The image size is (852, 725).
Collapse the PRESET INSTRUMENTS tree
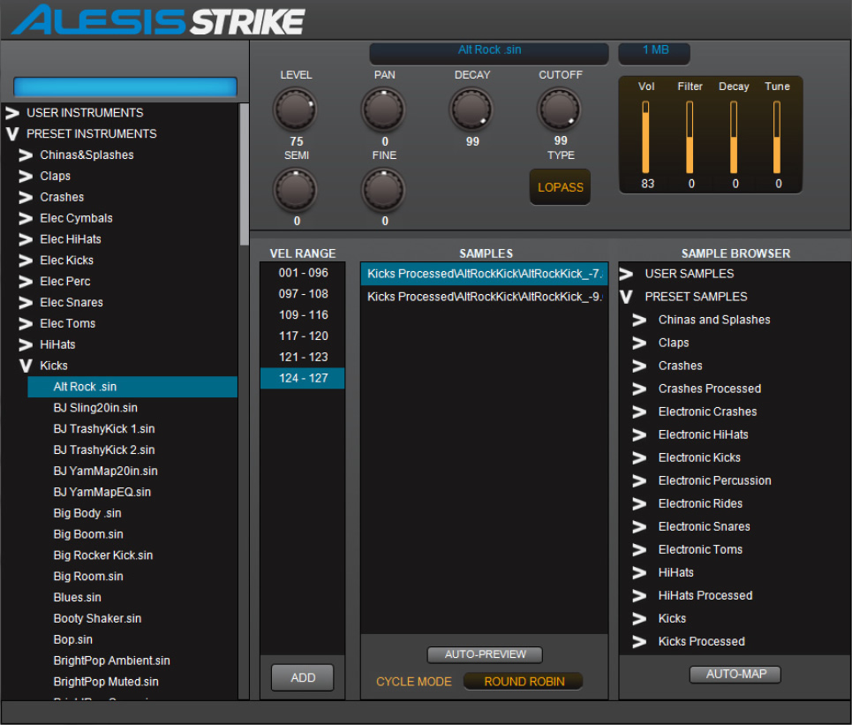(x=12, y=133)
